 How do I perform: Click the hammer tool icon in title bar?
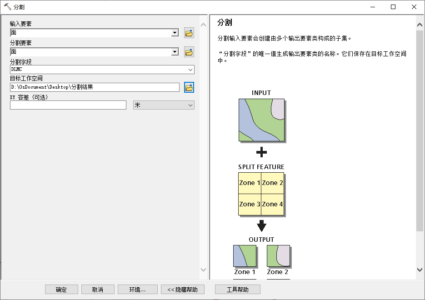point(8,7)
